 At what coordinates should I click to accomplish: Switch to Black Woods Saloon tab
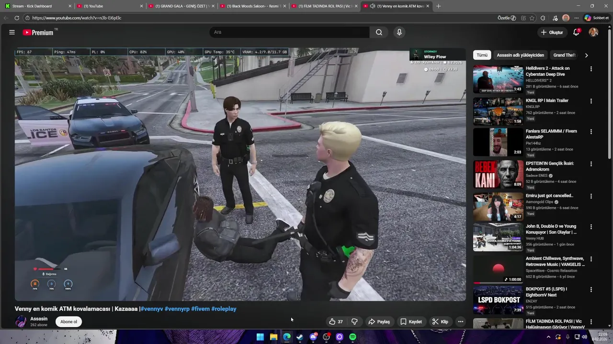coord(253,6)
